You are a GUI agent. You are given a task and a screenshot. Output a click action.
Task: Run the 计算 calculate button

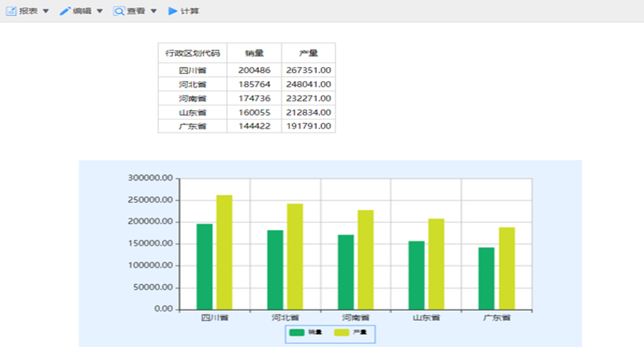pos(184,11)
